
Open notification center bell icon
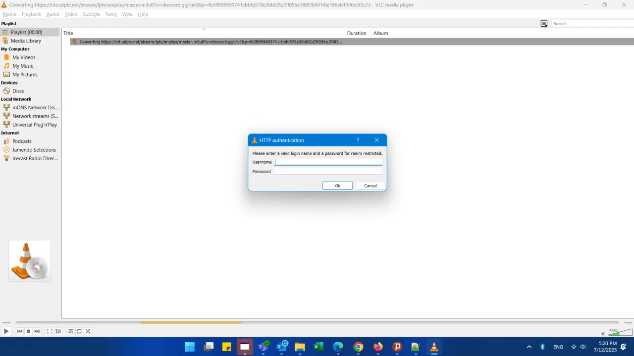coord(624,347)
